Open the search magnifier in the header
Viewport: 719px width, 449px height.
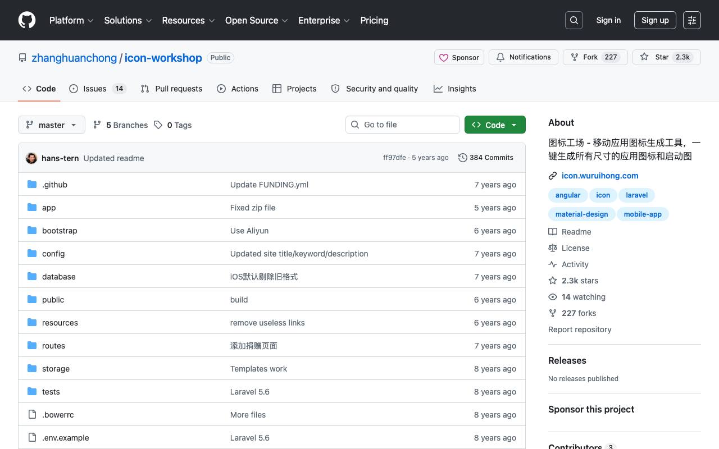pyautogui.click(x=574, y=20)
